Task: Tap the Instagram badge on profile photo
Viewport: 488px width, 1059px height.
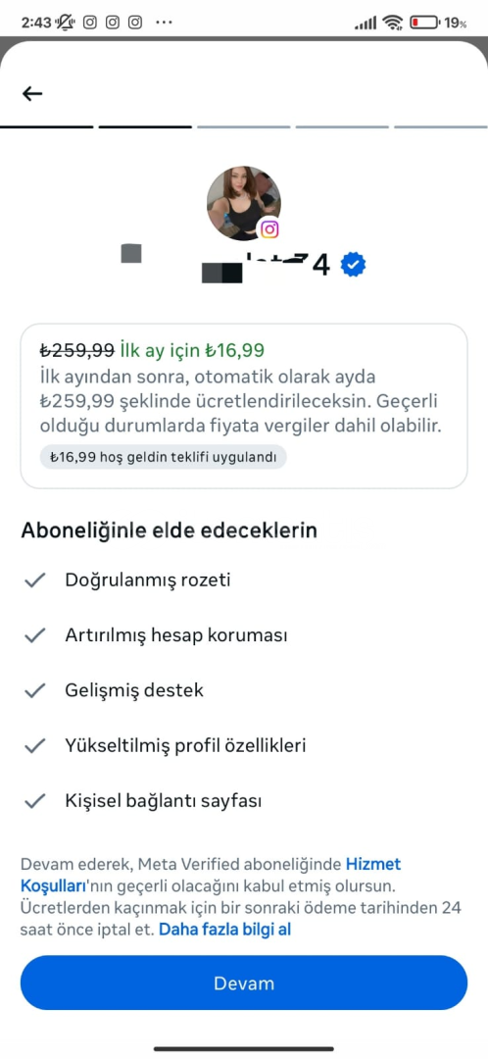Action: click(269, 229)
